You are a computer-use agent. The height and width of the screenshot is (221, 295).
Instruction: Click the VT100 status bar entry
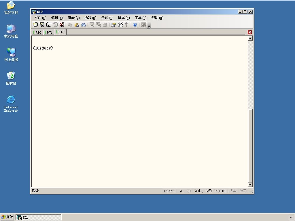click(x=220, y=191)
